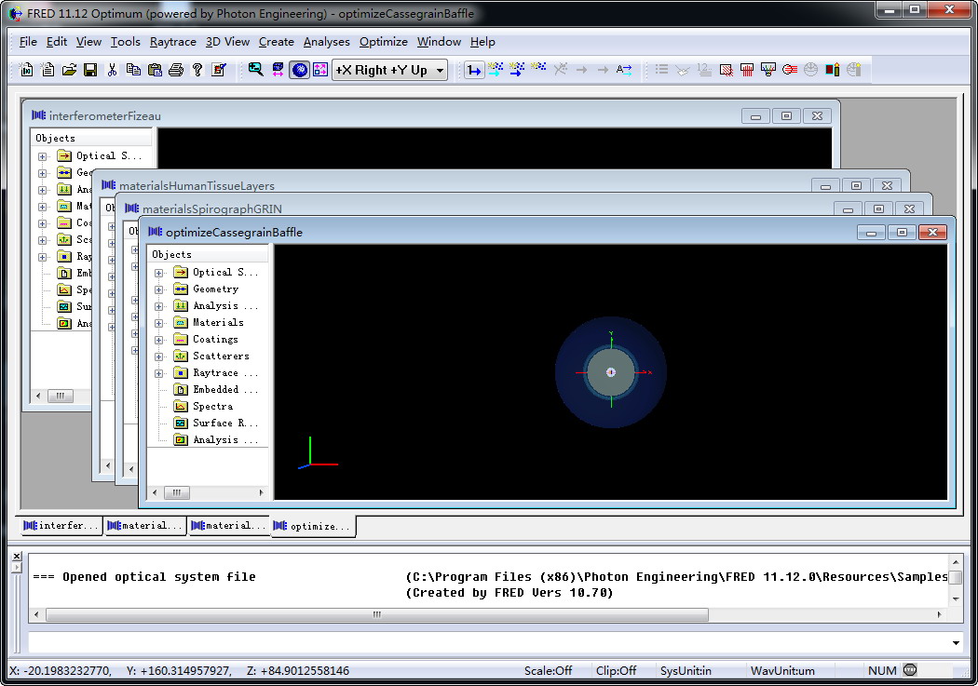Image resolution: width=978 pixels, height=686 pixels.
Task: Toggle the blue sphere rendering mode icon
Action: tap(299, 70)
